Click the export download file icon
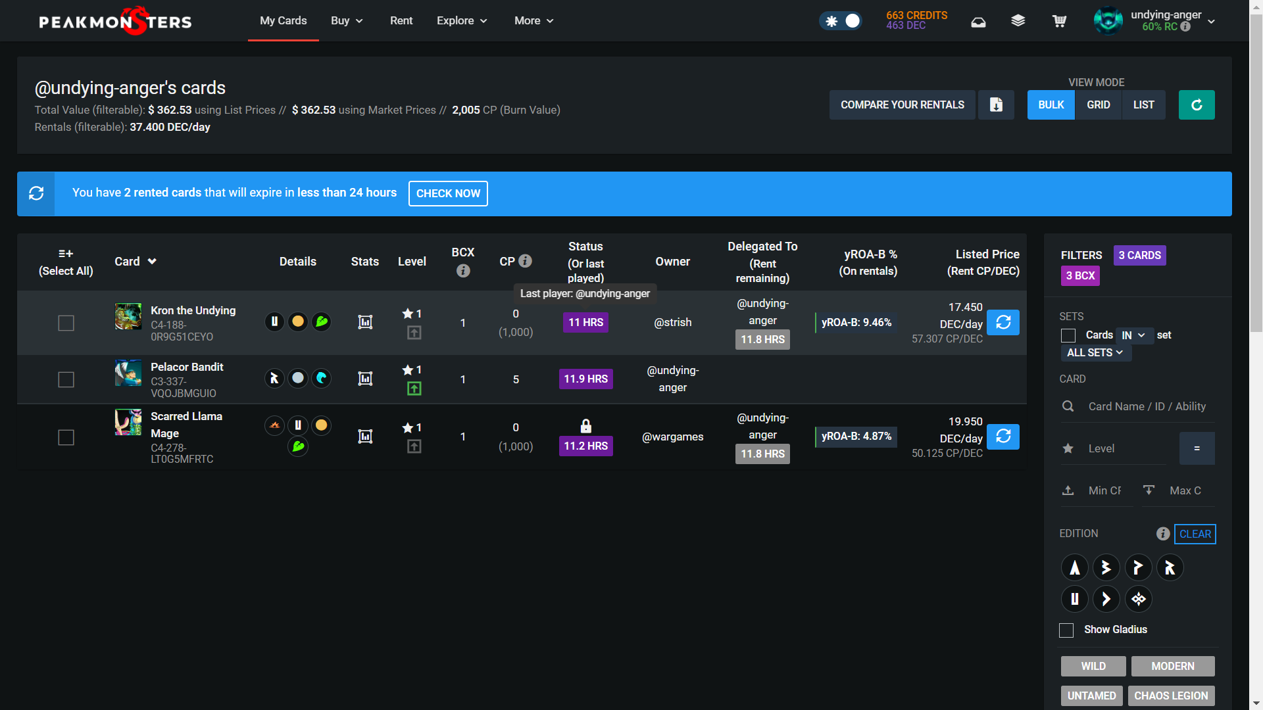Screen dimensions: 1263x710 tap(996, 105)
